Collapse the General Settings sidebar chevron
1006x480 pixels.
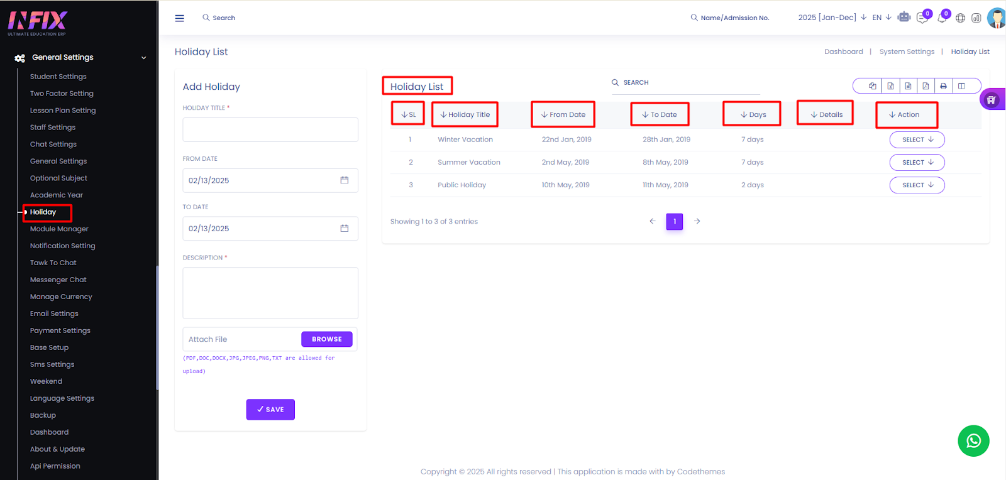(x=143, y=58)
